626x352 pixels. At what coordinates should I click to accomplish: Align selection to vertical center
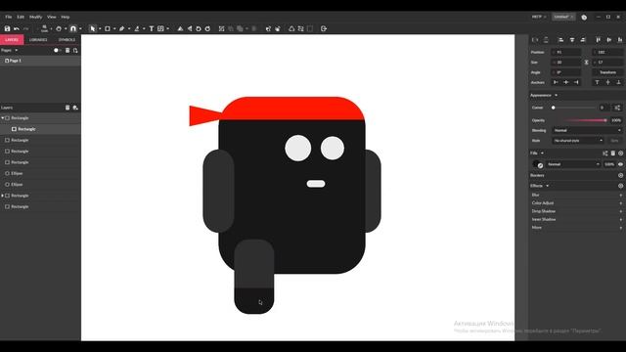click(x=608, y=40)
